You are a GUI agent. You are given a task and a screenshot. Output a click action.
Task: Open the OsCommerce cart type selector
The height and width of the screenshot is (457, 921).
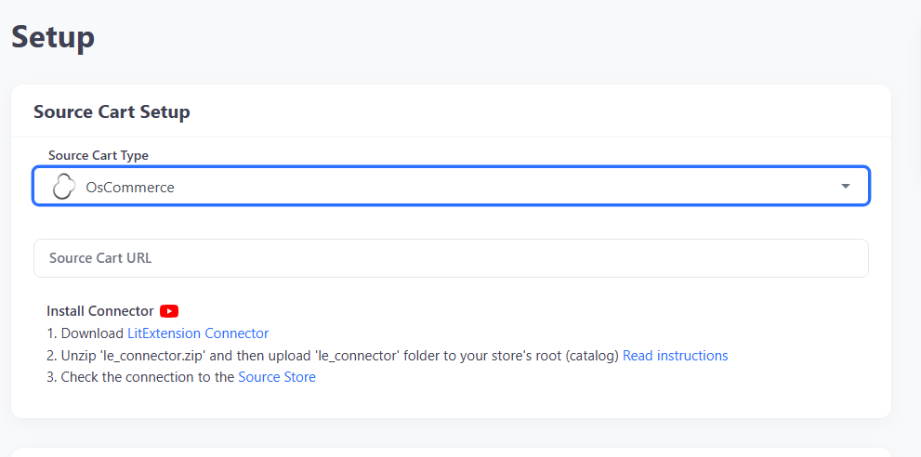(451, 186)
